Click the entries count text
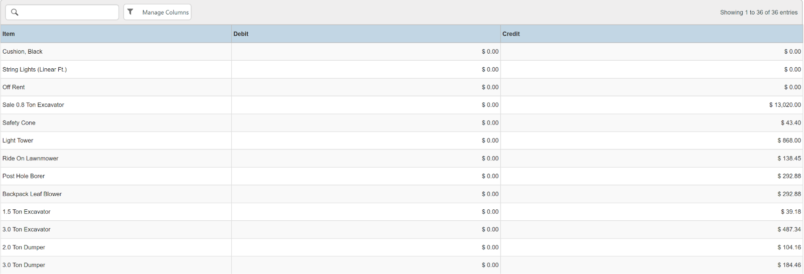This screenshot has height=274, width=804. point(758,12)
